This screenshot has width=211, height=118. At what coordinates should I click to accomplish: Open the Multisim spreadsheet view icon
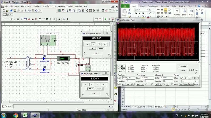83,10
